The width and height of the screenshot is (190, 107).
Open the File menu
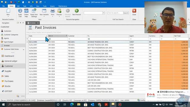[4, 6]
